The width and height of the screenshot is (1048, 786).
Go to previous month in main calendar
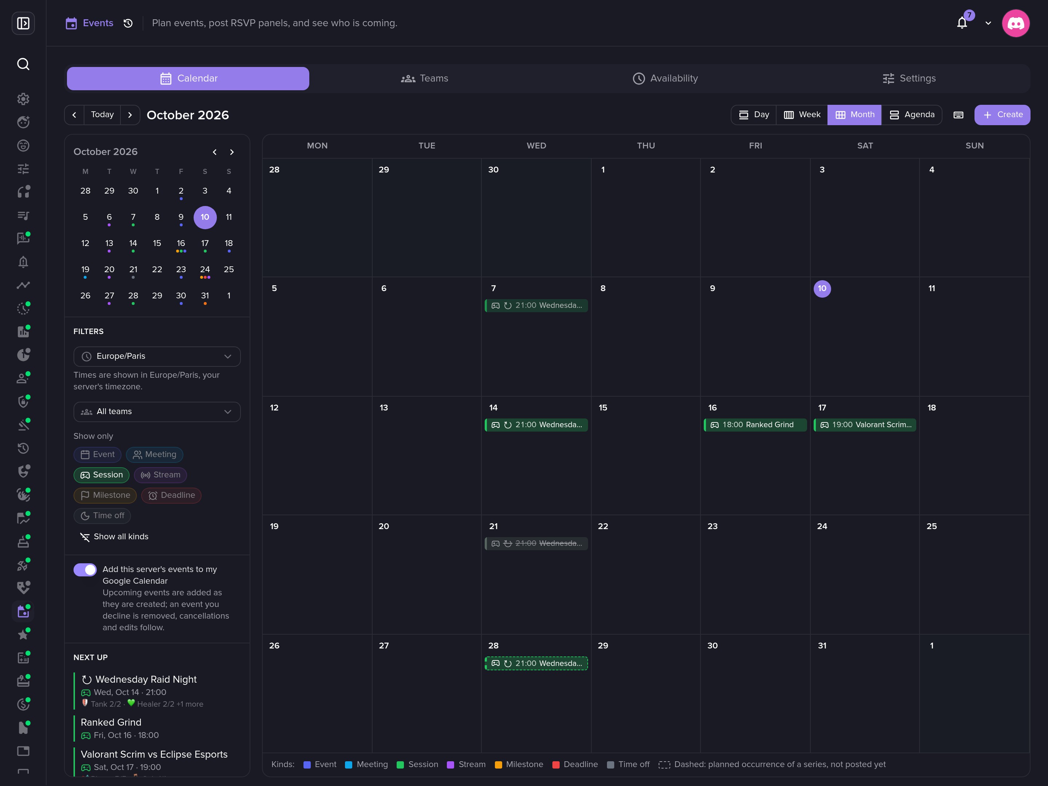pos(74,115)
